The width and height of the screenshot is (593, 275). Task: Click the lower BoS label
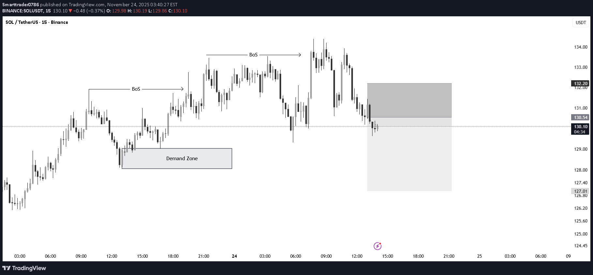point(136,89)
